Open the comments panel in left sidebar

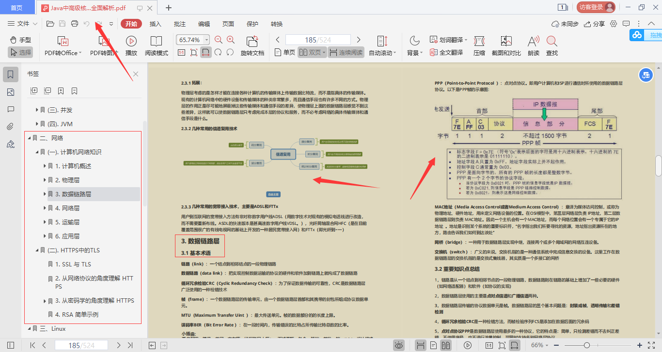pyautogui.click(x=11, y=109)
